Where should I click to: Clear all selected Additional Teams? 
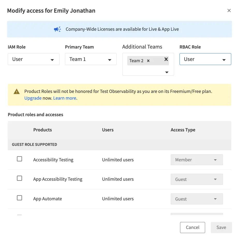166,59
